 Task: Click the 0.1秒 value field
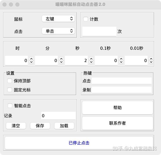106,61
